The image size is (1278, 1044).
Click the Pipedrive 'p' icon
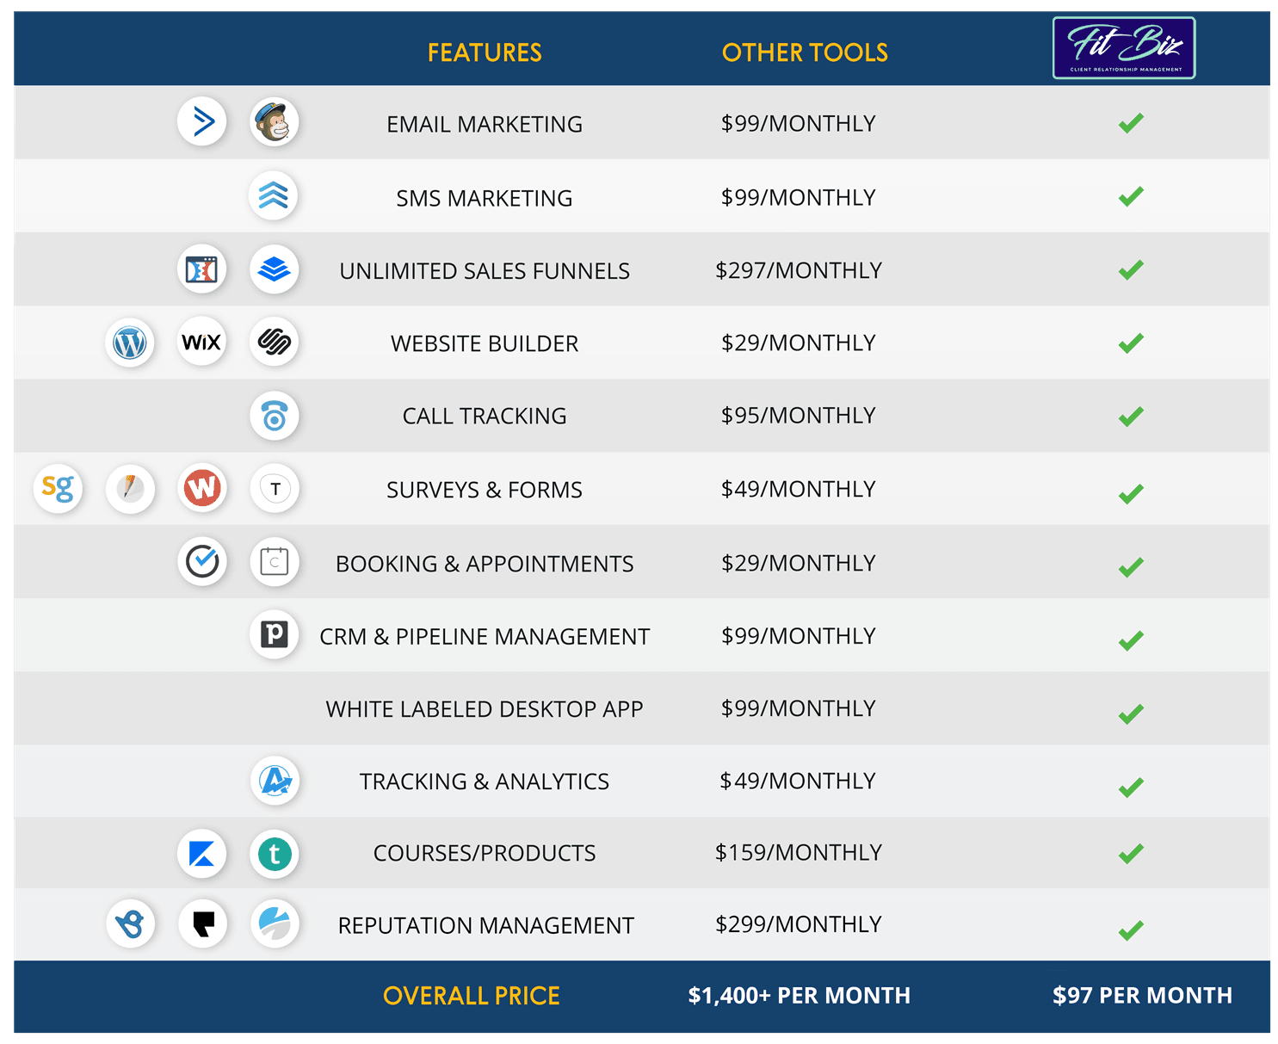pos(274,635)
